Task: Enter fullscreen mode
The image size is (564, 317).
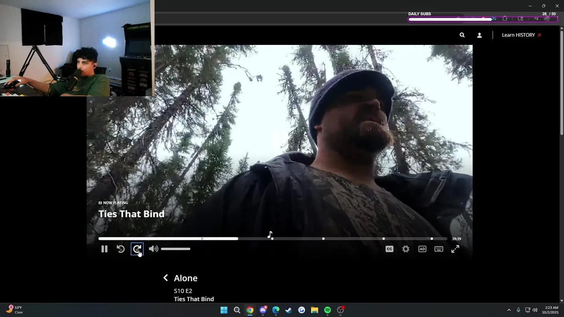Action: (455, 249)
